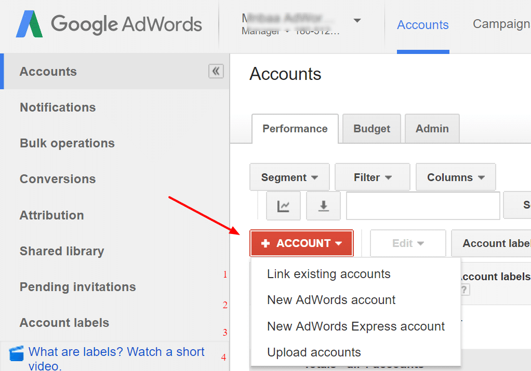Open Notifications from the sidebar
Image resolution: width=531 pixels, height=371 pixels.
[x=57, y=107]
